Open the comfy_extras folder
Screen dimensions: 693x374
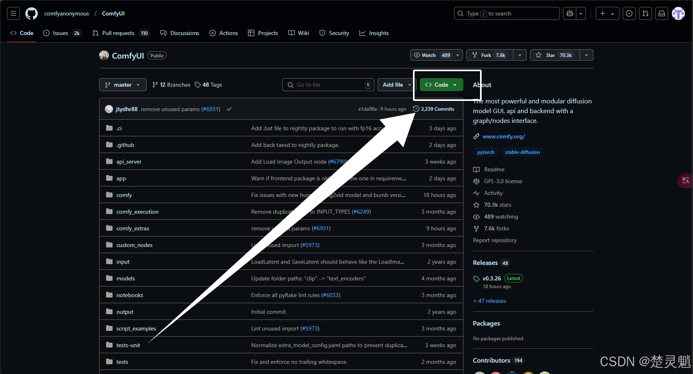pyautogui.click(x=133, y=228)
